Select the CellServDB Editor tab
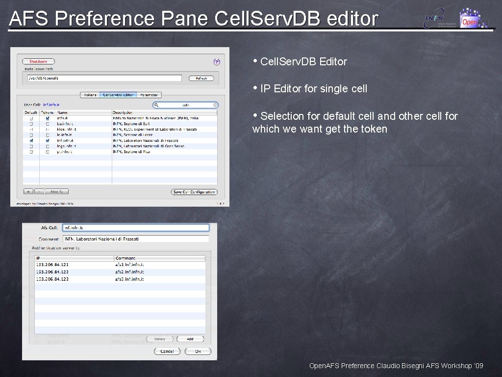The image size is (502, 377). [x=119, y=95]
